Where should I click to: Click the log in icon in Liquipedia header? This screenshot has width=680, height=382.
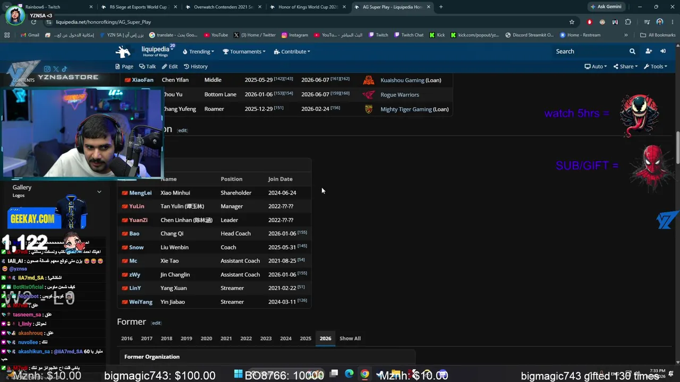point(663,51)
